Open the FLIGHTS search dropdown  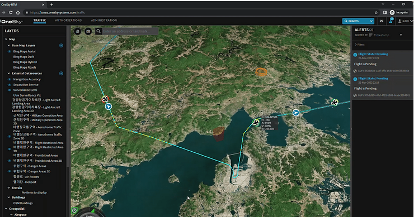click(x=358, y=21)
